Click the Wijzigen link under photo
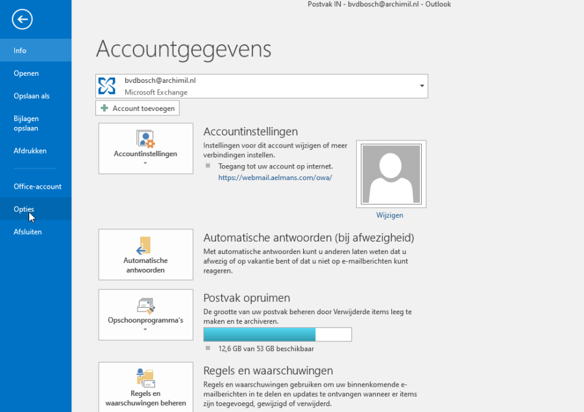 coord(389,215)
